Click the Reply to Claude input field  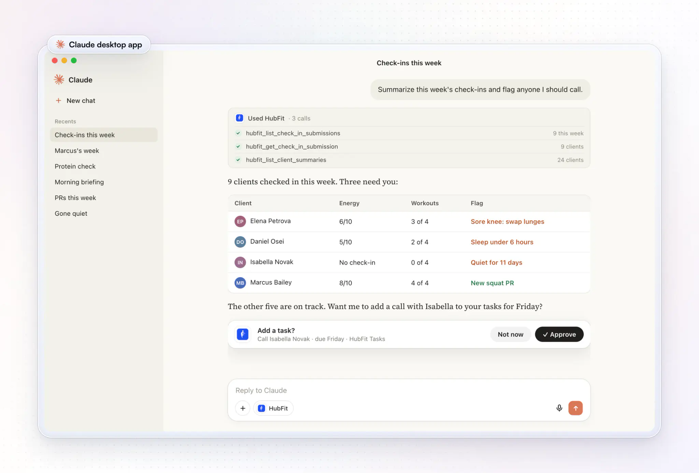coord(409,390)
